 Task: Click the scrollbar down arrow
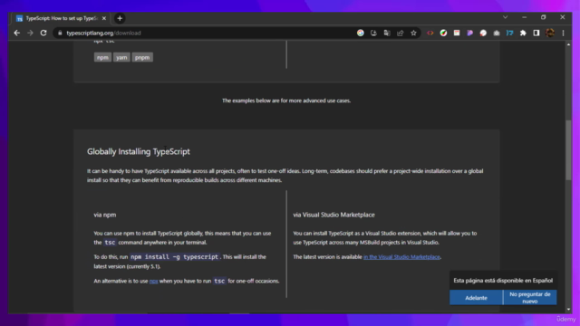pyautogui.click(x=568, y=310)
